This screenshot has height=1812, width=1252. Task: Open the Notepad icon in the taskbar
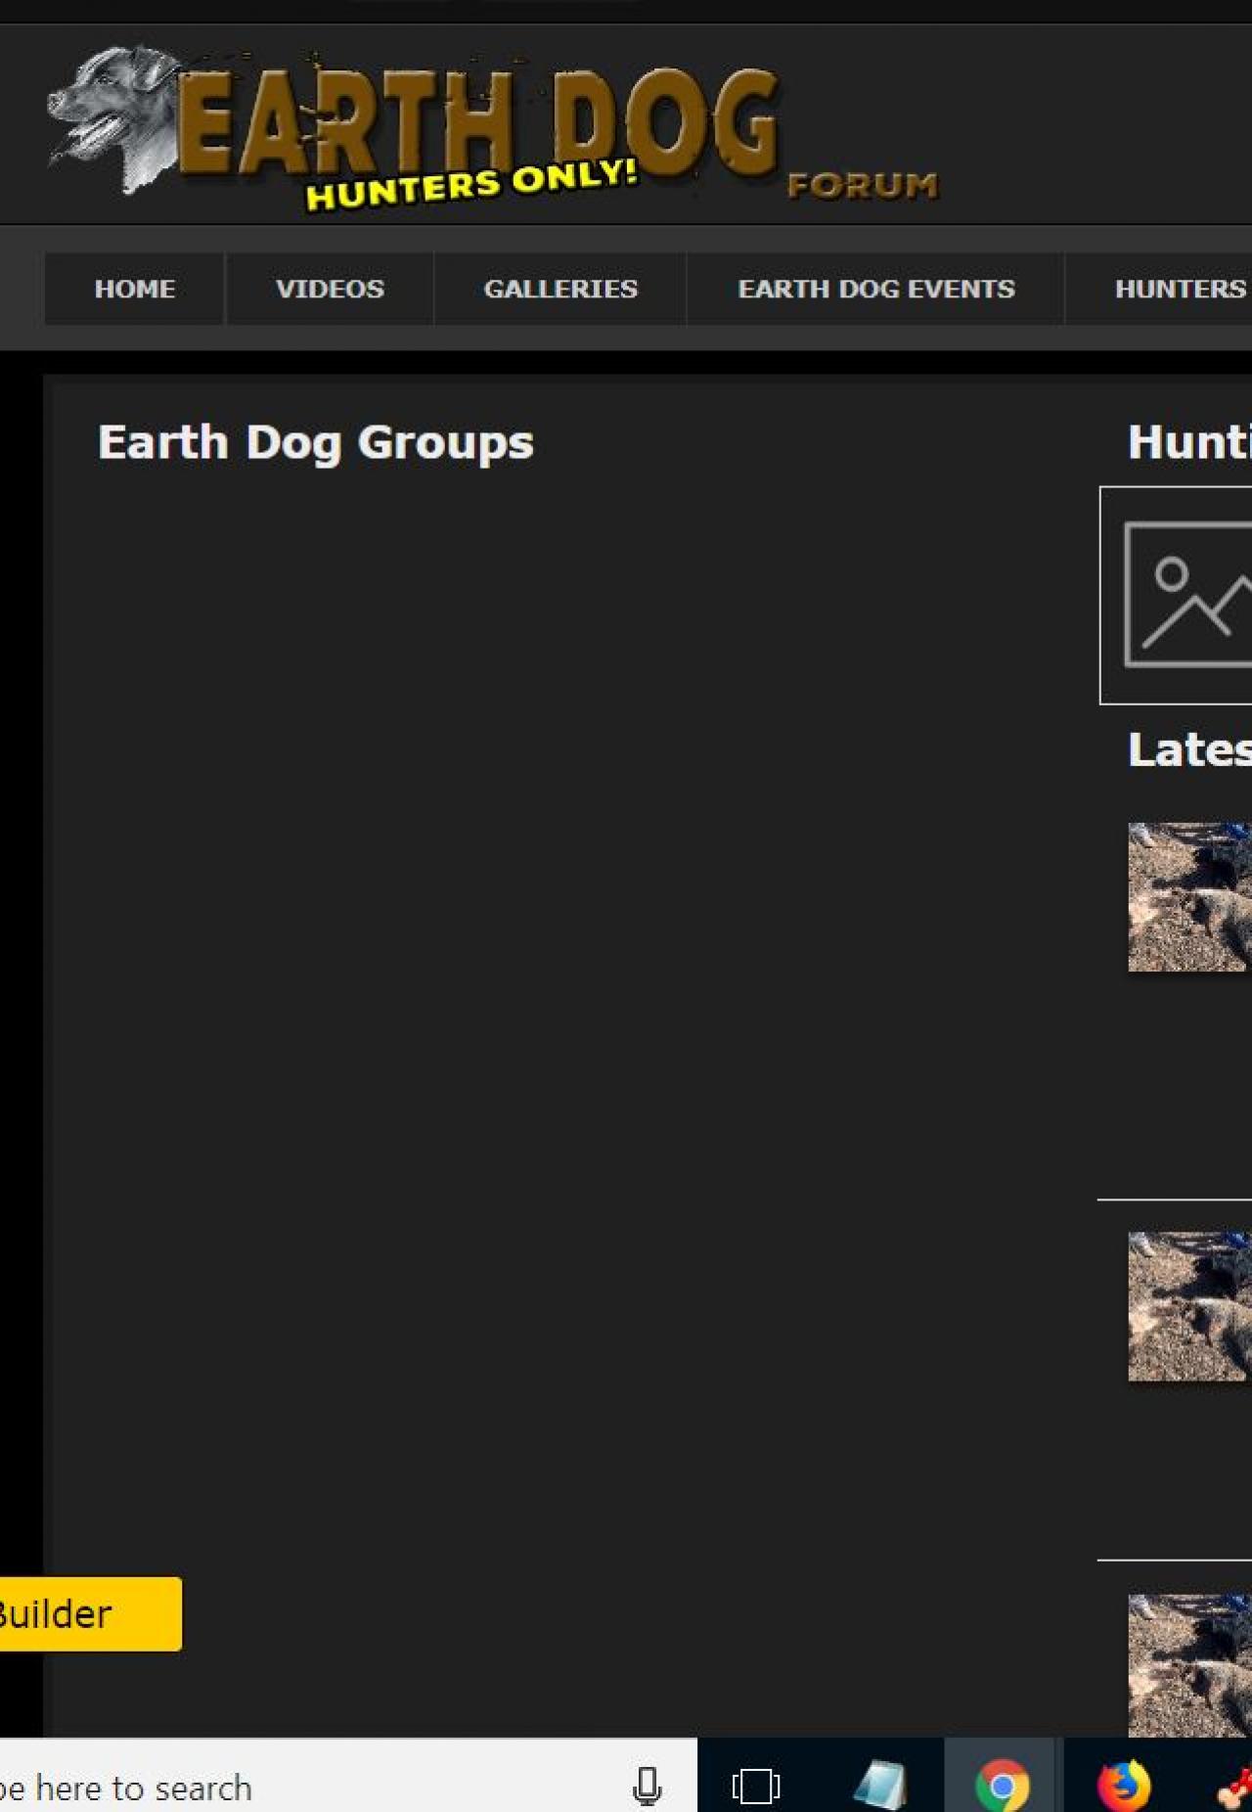tap(879, 1786)
